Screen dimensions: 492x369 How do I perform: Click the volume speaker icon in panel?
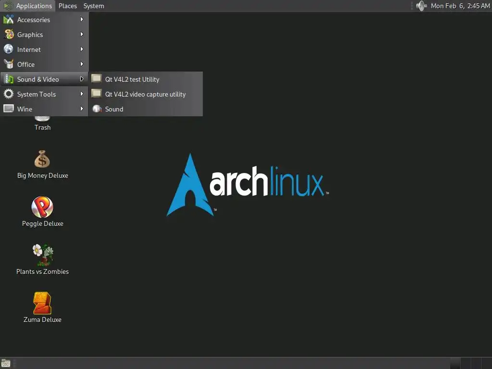point(421,6)
